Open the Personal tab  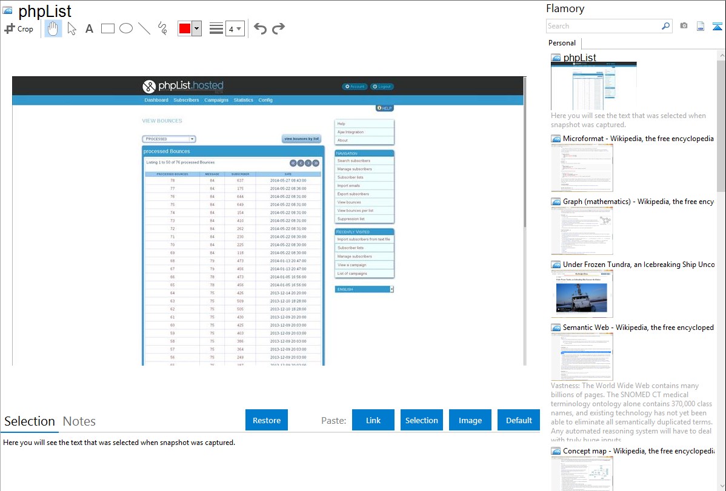(562, 43)
